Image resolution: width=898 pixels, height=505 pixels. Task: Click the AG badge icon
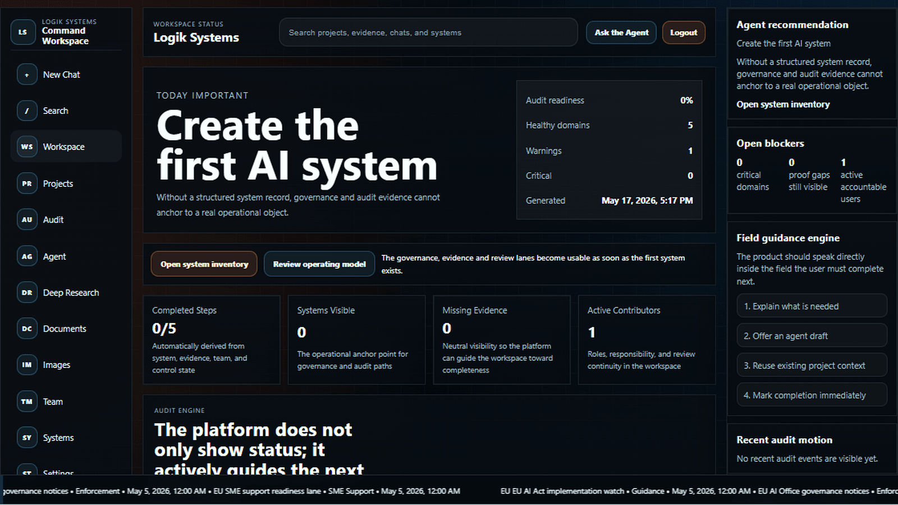27,256
